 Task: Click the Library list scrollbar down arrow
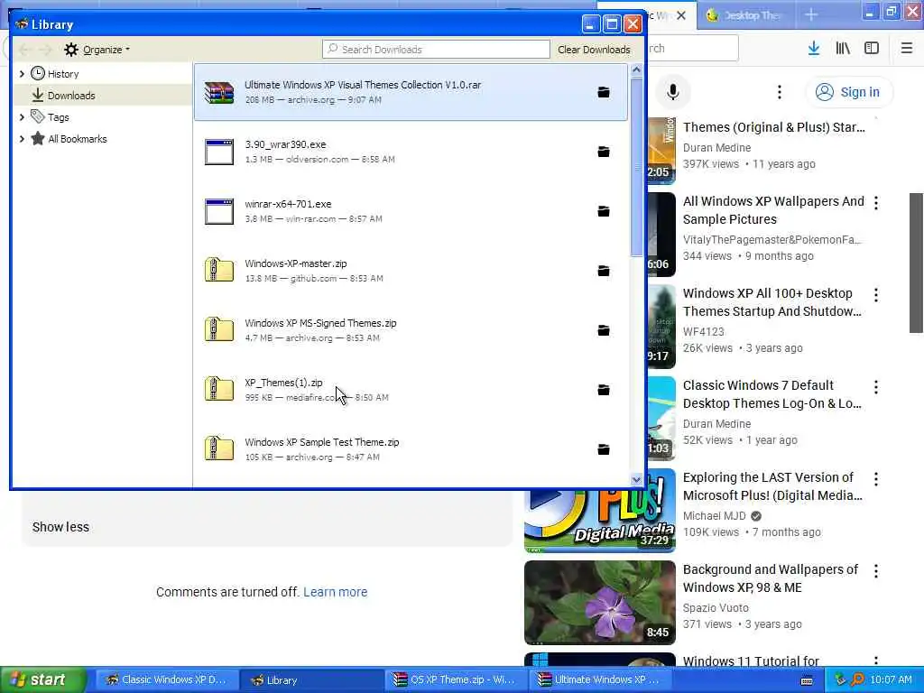[636, 480]
